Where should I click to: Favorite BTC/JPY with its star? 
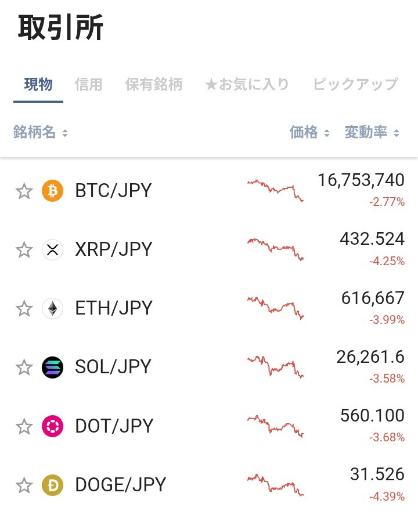tap(24, 191)
